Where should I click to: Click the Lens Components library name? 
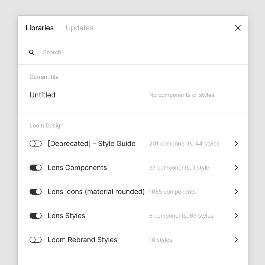click(77, 168)
